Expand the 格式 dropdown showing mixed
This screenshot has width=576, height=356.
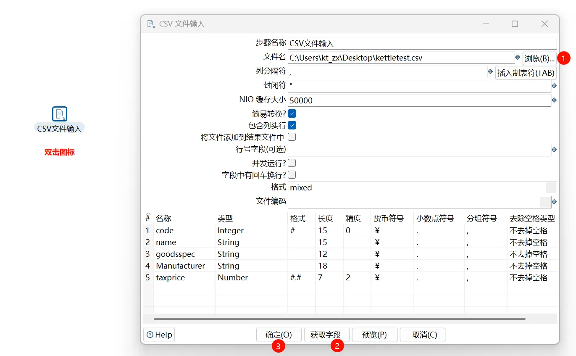click(x=551, y=187)
